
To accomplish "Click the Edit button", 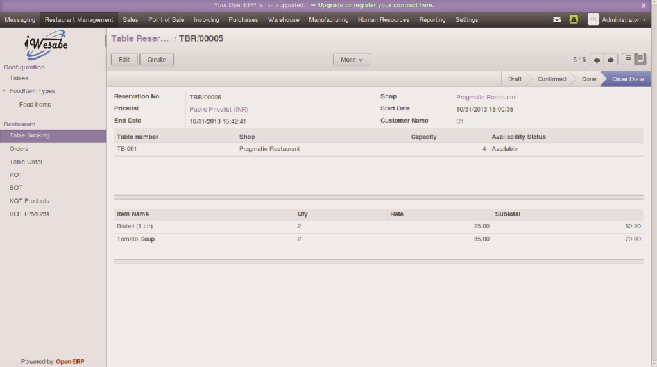I will 124,60.
